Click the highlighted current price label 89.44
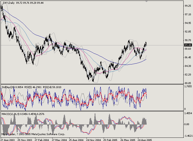Viewport: 193px width, 141px height. (188, 45)
